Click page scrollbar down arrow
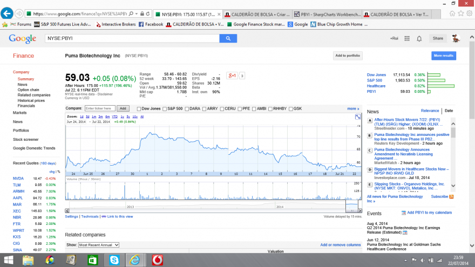 tap(472, 245)
